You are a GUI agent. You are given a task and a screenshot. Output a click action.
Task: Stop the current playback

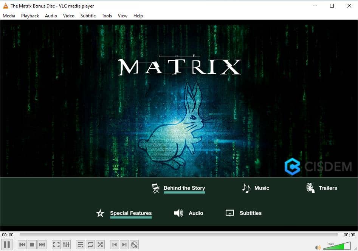click(x=32, y=244)
